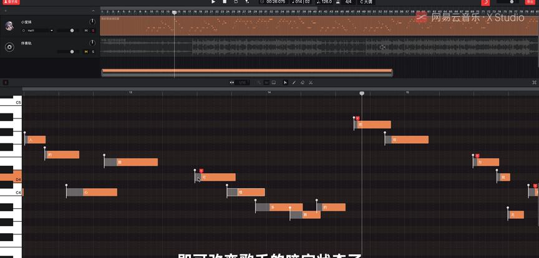Image resolution: width=539 pixels, height=258 pixels.
Task: Click the metronome icon beside the loop button
Action: 247,2
